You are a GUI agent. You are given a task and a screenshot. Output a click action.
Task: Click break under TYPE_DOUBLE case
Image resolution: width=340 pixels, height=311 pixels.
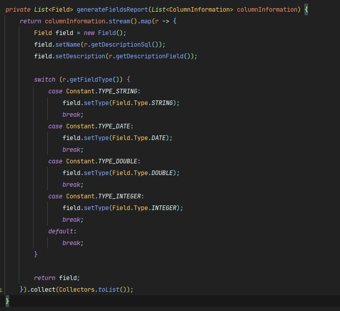(x=71, y=185)
